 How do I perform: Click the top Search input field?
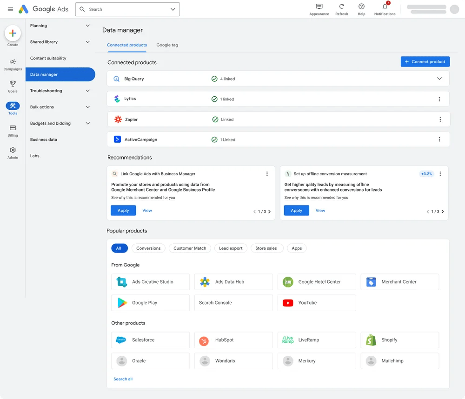point(127,9)
